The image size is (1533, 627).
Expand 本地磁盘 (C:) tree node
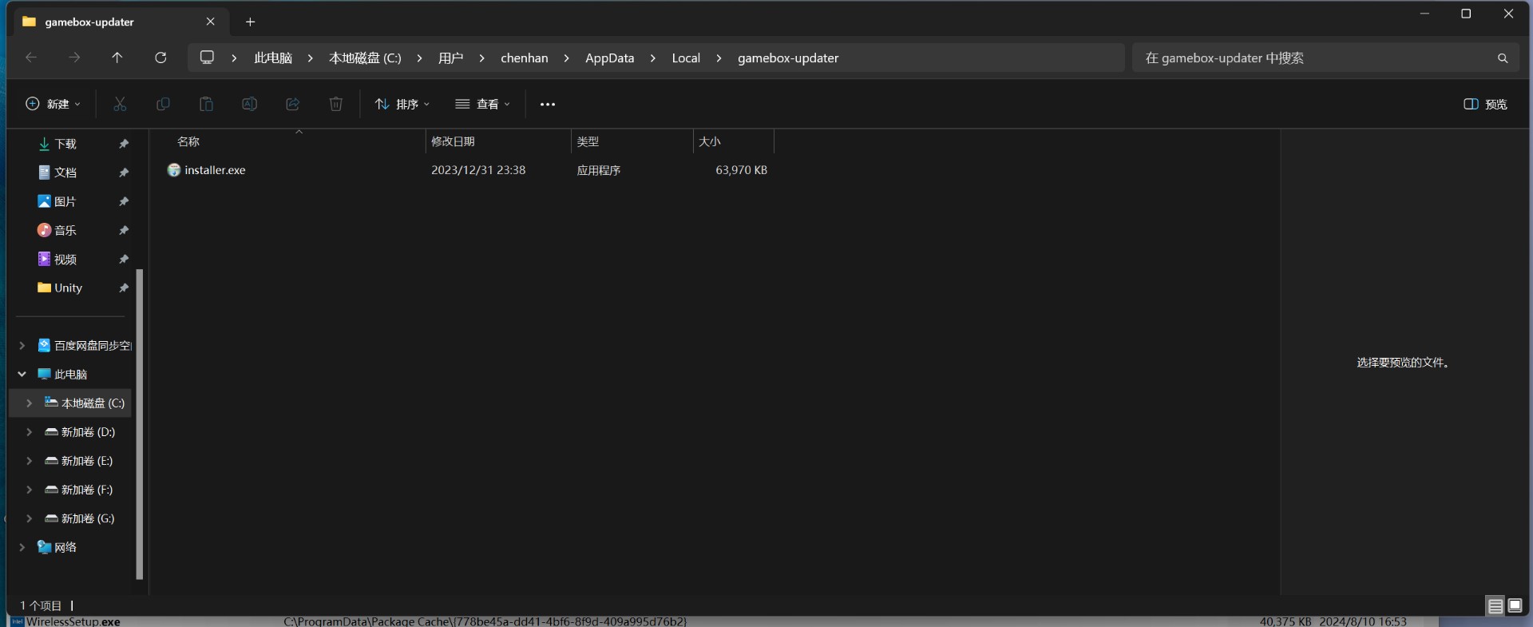[x=30, y=403]
